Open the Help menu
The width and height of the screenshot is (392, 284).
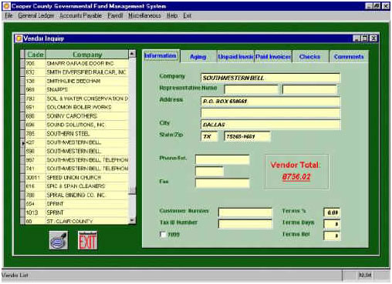click(x=172, y=15)
